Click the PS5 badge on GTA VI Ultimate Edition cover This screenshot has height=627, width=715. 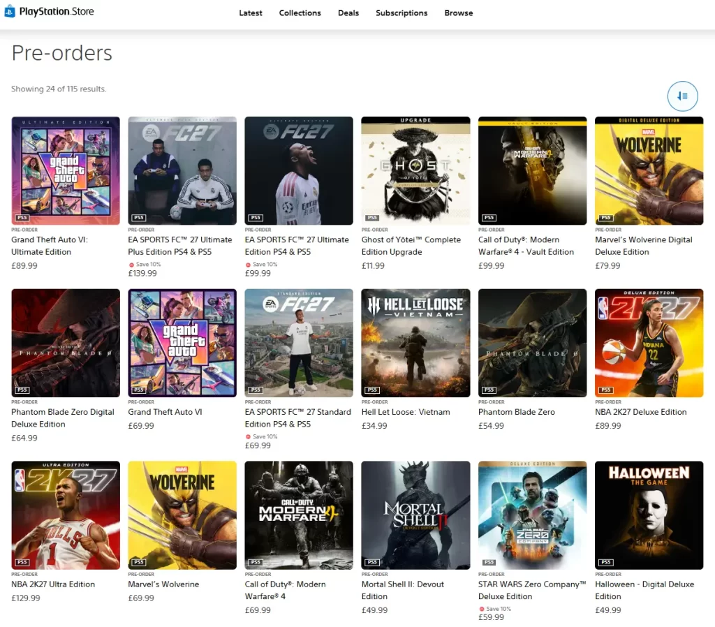22,218
